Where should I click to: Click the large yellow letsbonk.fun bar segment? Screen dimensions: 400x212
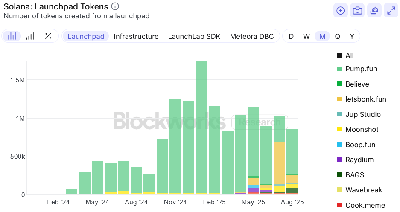(x=279, y=163)
